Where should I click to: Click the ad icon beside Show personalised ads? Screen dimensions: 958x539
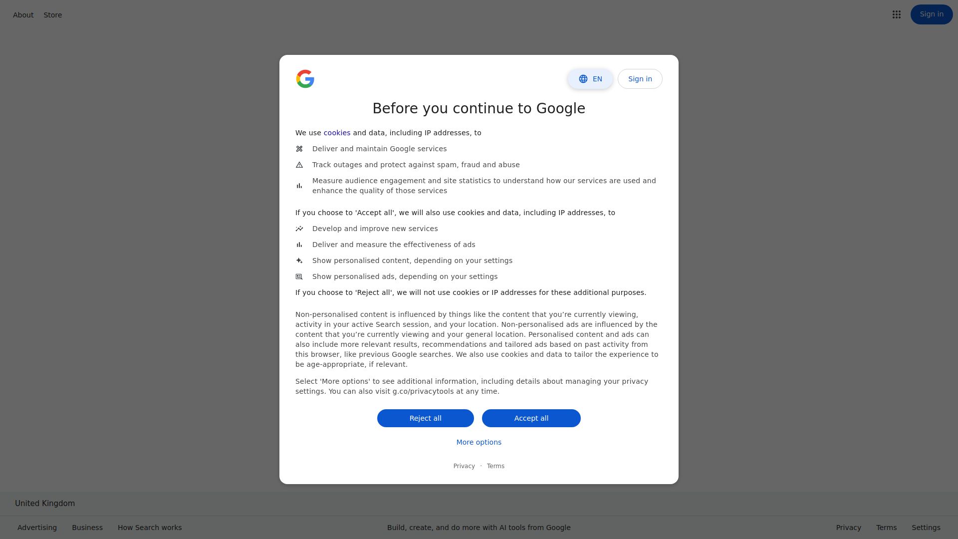click(299, 276)
